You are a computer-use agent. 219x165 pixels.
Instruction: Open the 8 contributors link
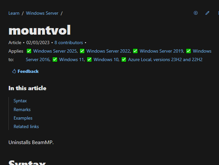pyautogui.click(x=69, y=42)
